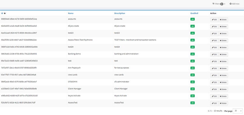The width and height of the screenshot is (244, 115).
Task: Delete the accounts row
Action: (x=223, y=20)
